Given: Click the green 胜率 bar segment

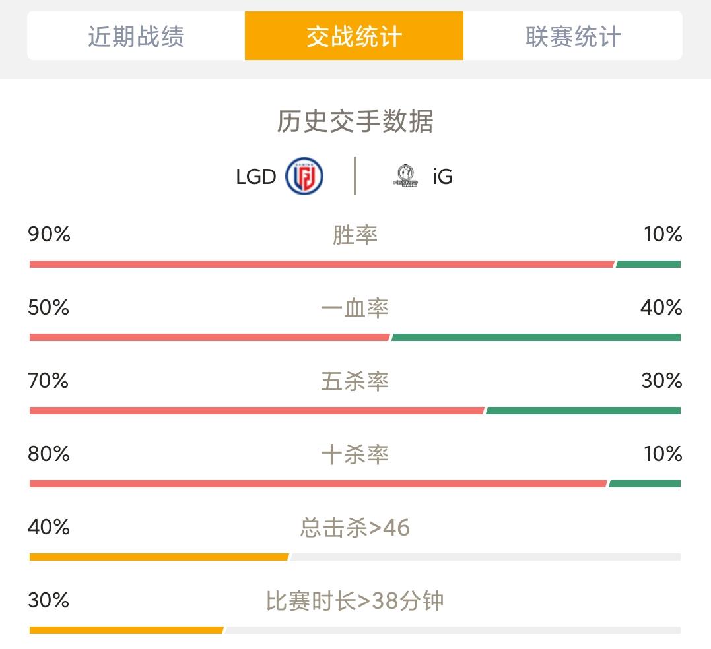Looking at the screenshot, I should [648, 264].
